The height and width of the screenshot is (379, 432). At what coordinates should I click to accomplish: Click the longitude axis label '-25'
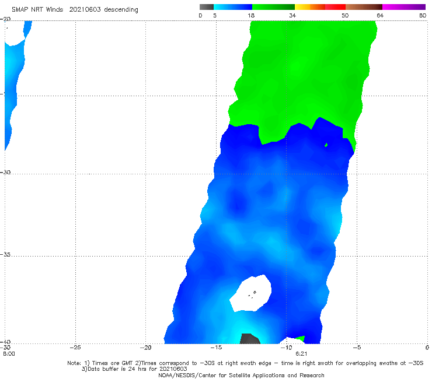pos(75,348)
